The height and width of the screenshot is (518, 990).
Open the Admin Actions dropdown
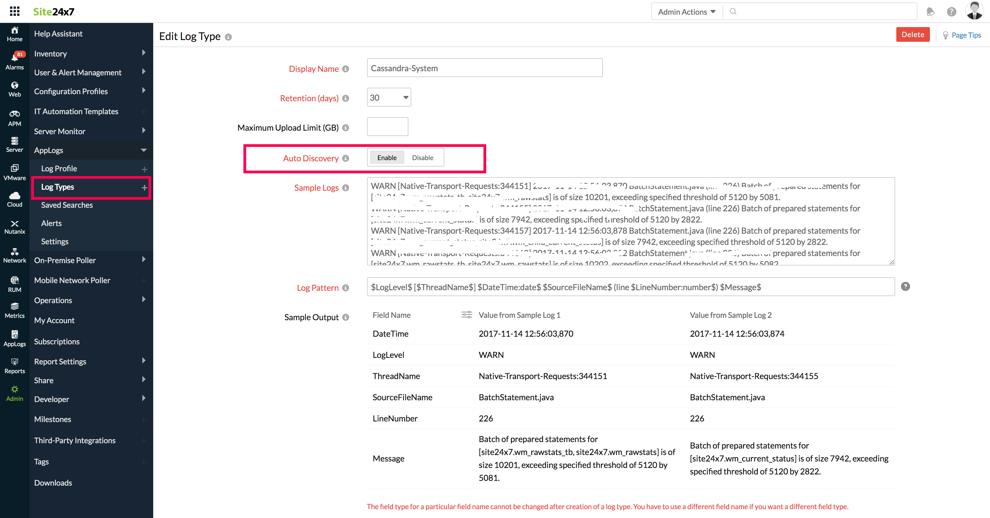point(687,12)
